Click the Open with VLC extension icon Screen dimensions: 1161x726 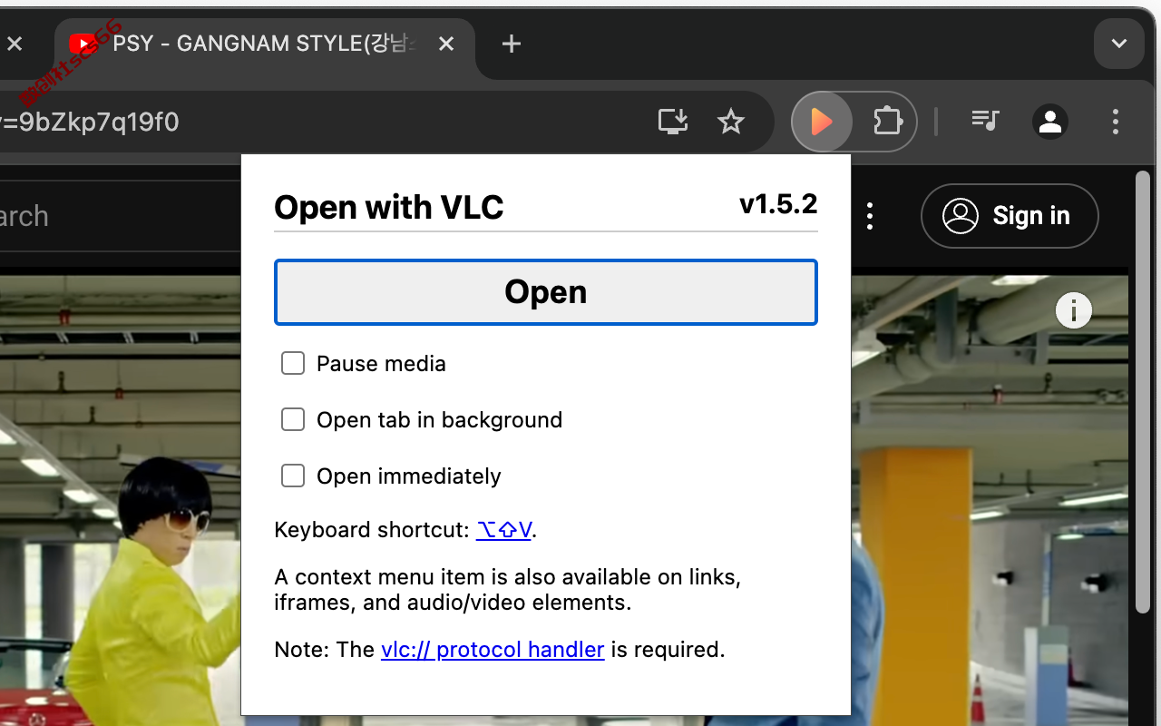(x=822, y=121)
